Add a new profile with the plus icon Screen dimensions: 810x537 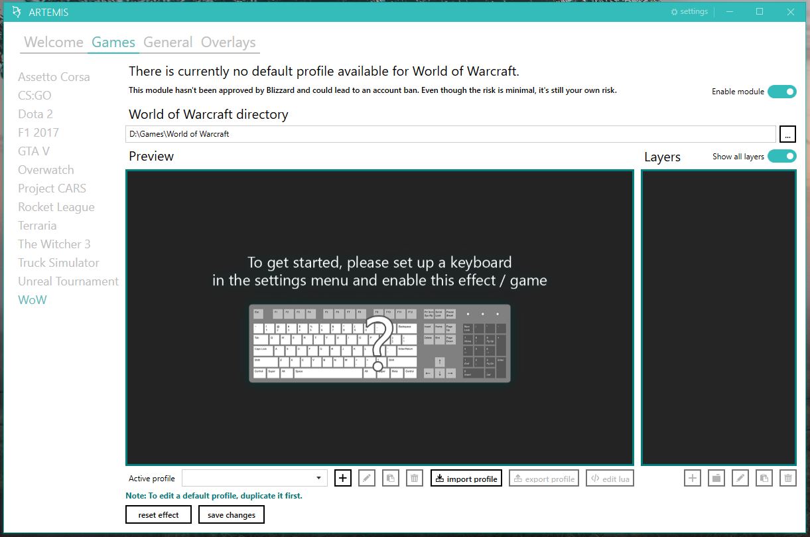point(342,478)
